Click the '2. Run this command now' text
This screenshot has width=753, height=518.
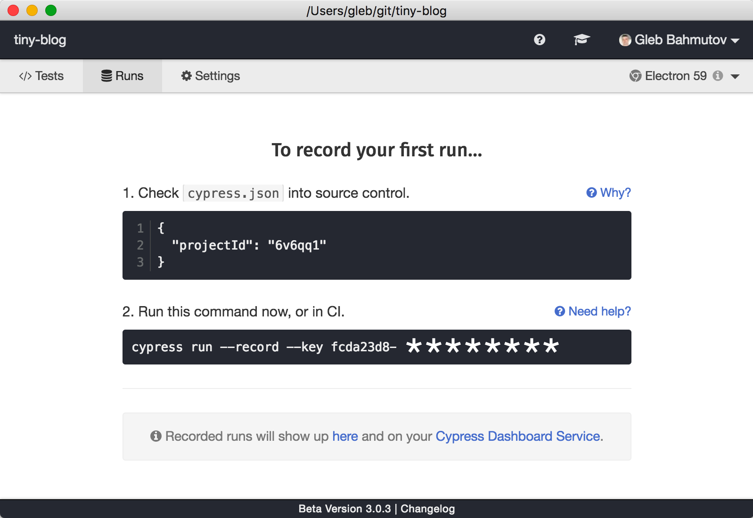click(233, 312)
